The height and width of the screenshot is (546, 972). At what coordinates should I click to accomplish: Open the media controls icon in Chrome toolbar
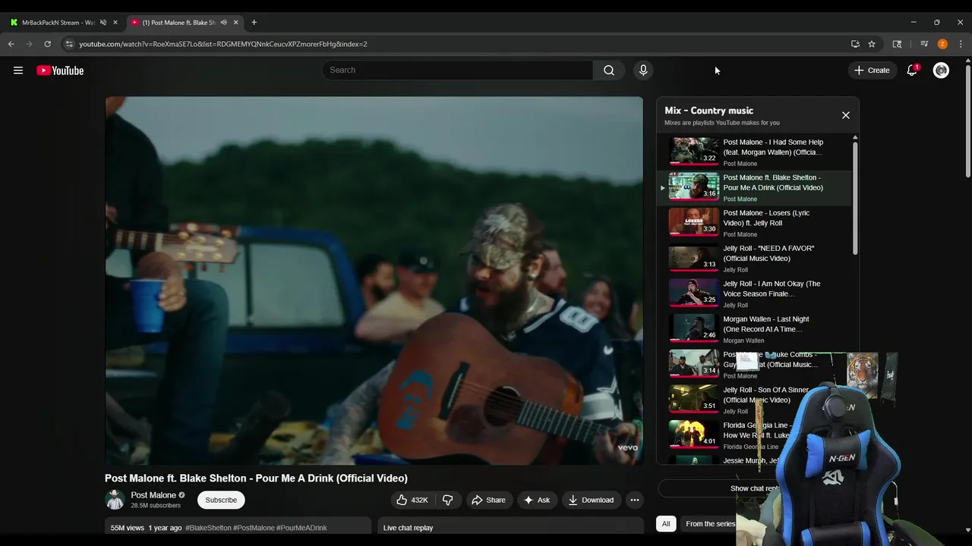924,44
